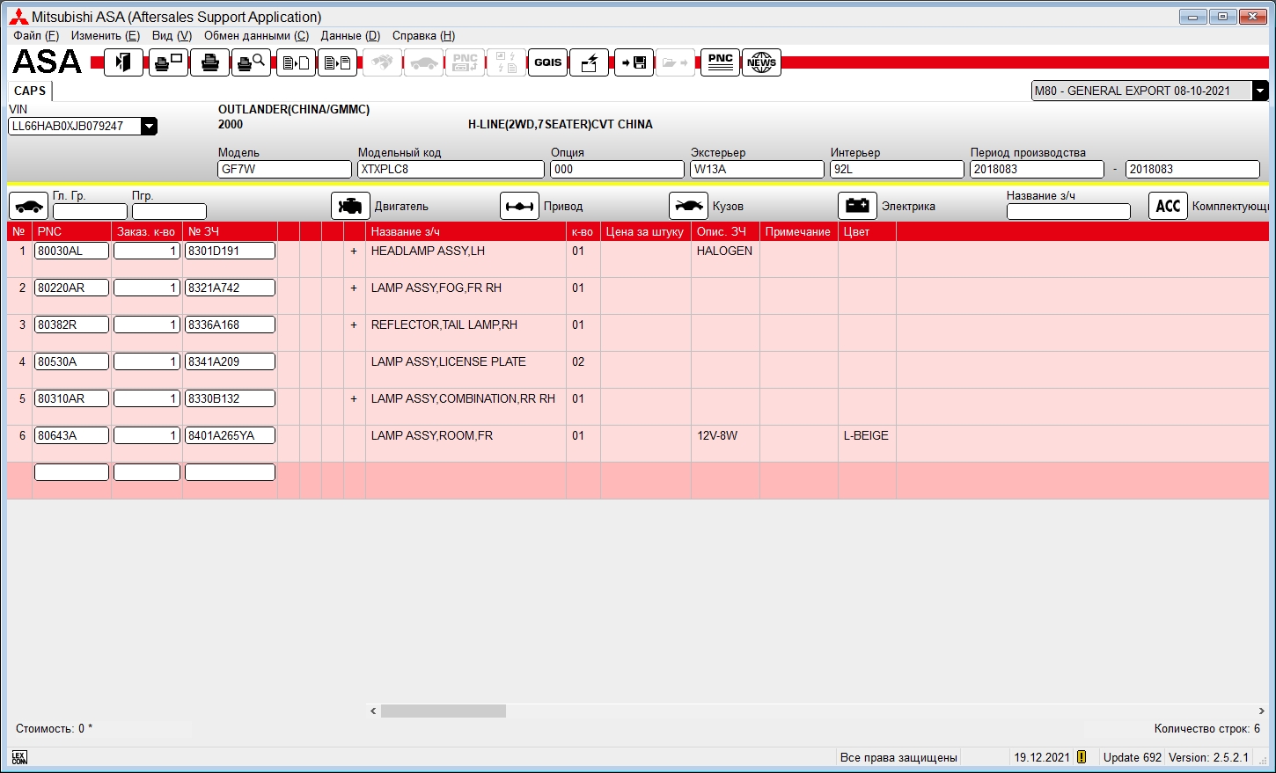
Task: Click the Модельный код field XTXPLC8
Action: [451, 170]
